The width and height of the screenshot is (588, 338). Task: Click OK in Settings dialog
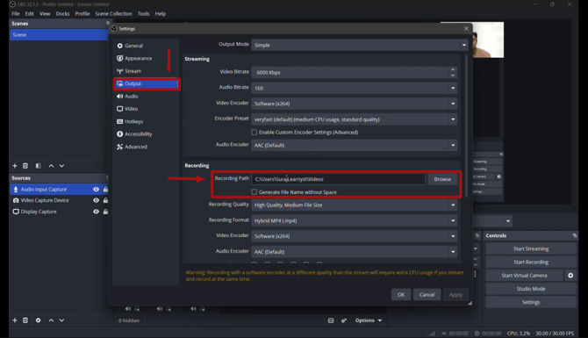pyautogui.click(x=401, y=295)
